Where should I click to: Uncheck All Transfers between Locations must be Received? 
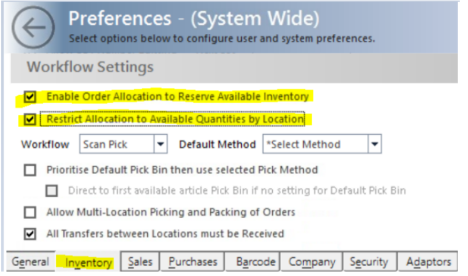tap(30, 234)
